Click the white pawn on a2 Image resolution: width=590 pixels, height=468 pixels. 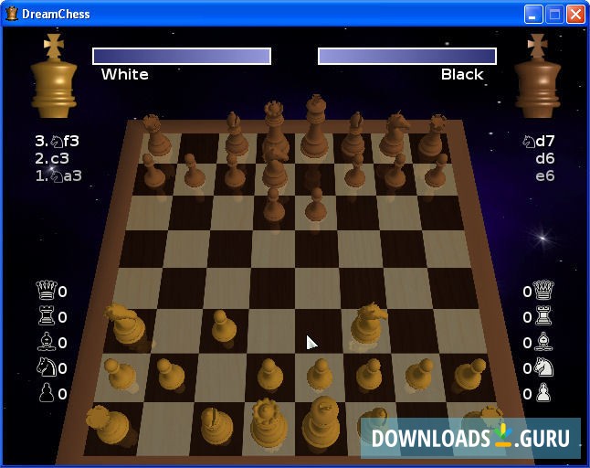[120, 374]
